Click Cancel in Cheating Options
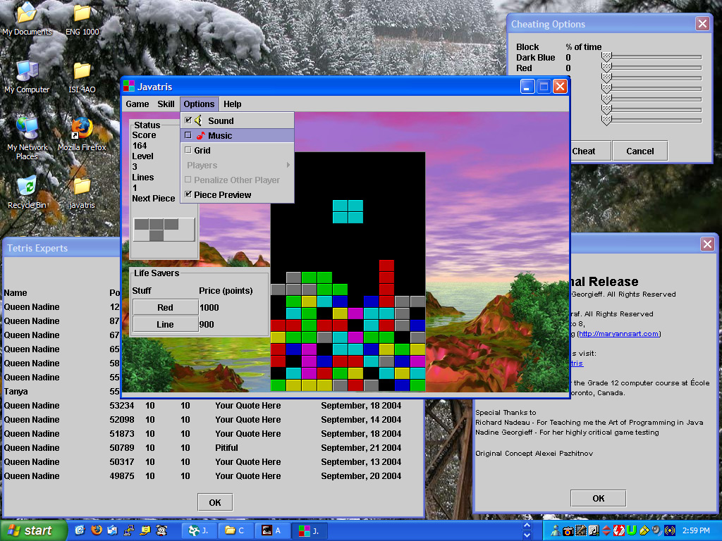This screenshot has width=722, height=541. click(640, 151)
